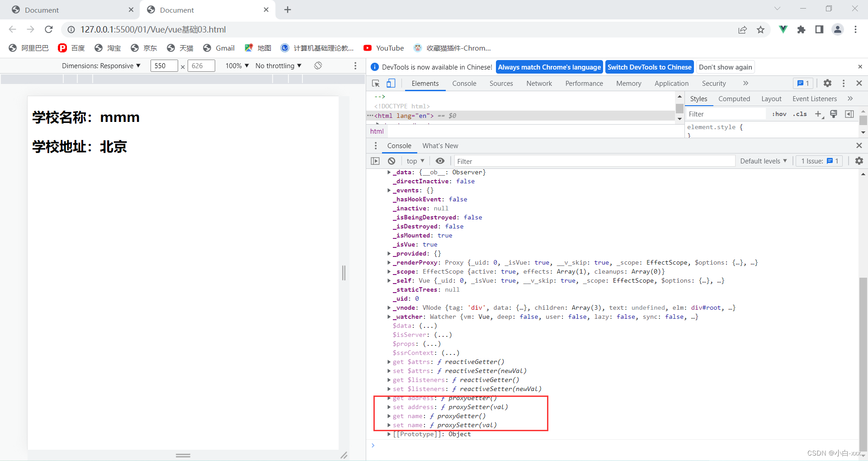Expand the _renderProxy entry

tap(389, 262)
